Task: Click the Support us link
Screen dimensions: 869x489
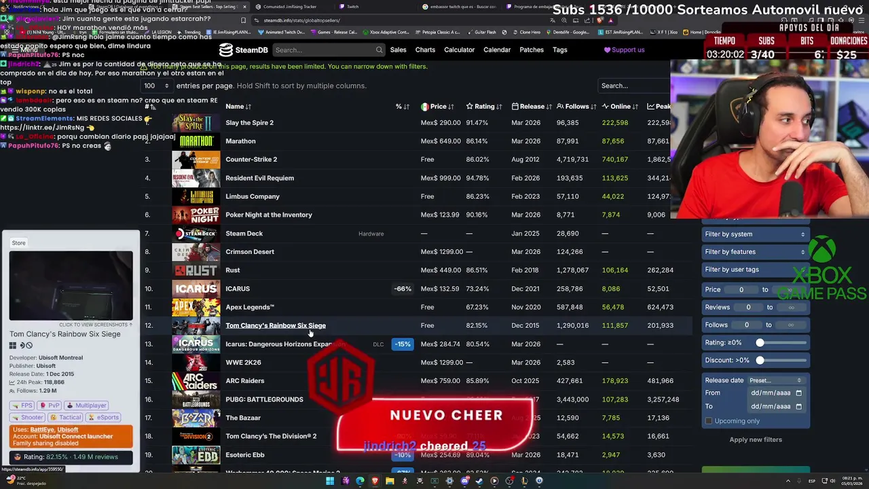Action: click(624, 50)
